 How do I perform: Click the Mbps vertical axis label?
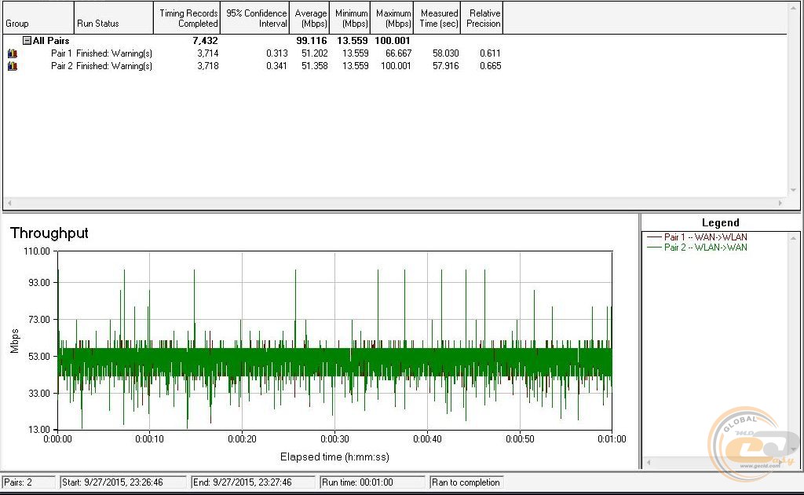(x=14, y=340)
